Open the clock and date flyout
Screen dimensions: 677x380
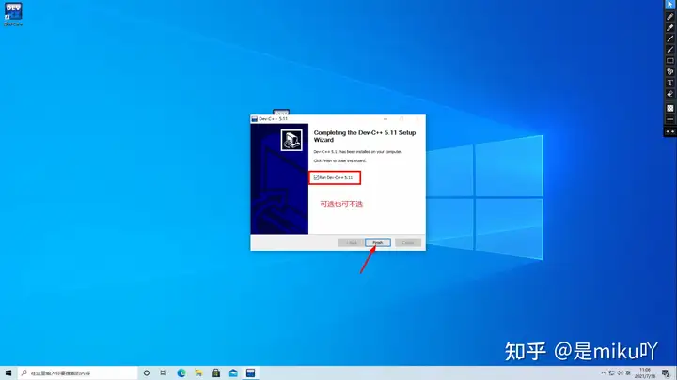(645, 373)
